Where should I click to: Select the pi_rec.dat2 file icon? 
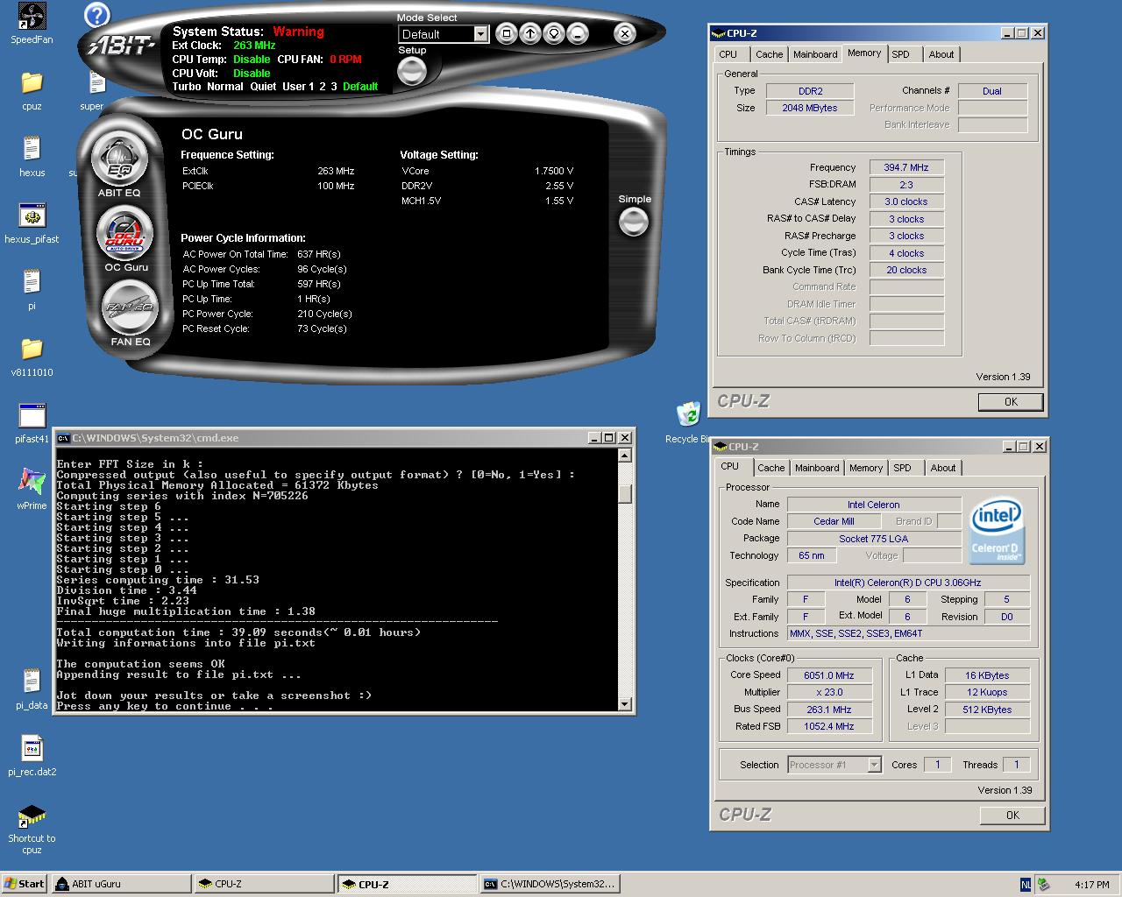coord(32,756)
